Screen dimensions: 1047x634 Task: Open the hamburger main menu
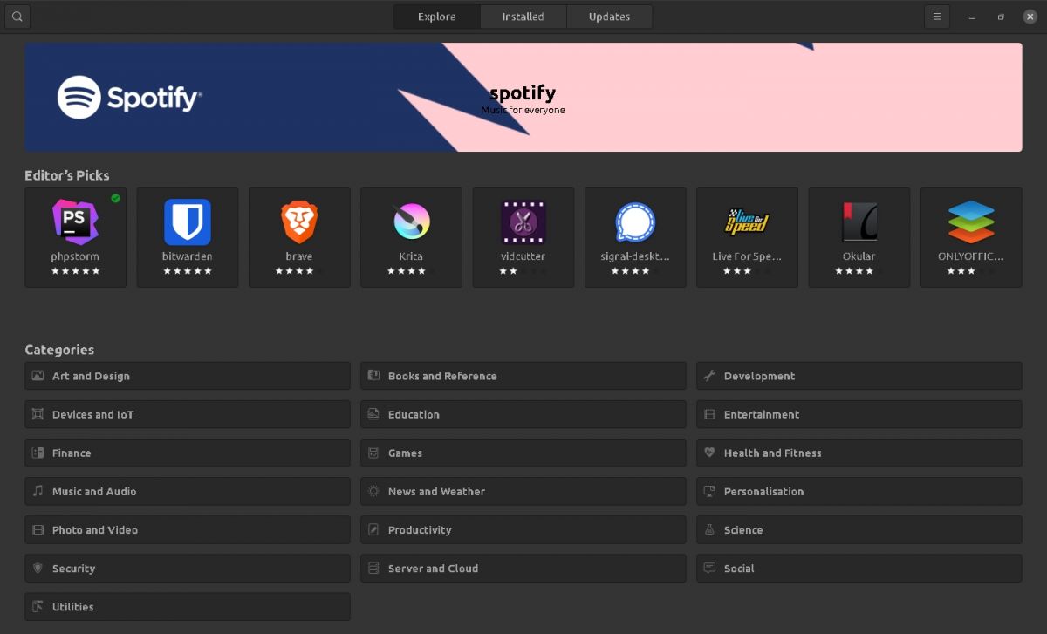pyautogui.click(x=937, y=17)
